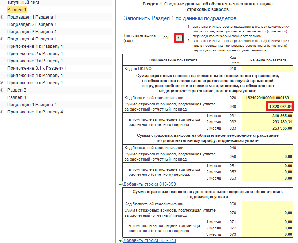Expand Подраздел 1 Раздела 1 tree node

(2, 17)
